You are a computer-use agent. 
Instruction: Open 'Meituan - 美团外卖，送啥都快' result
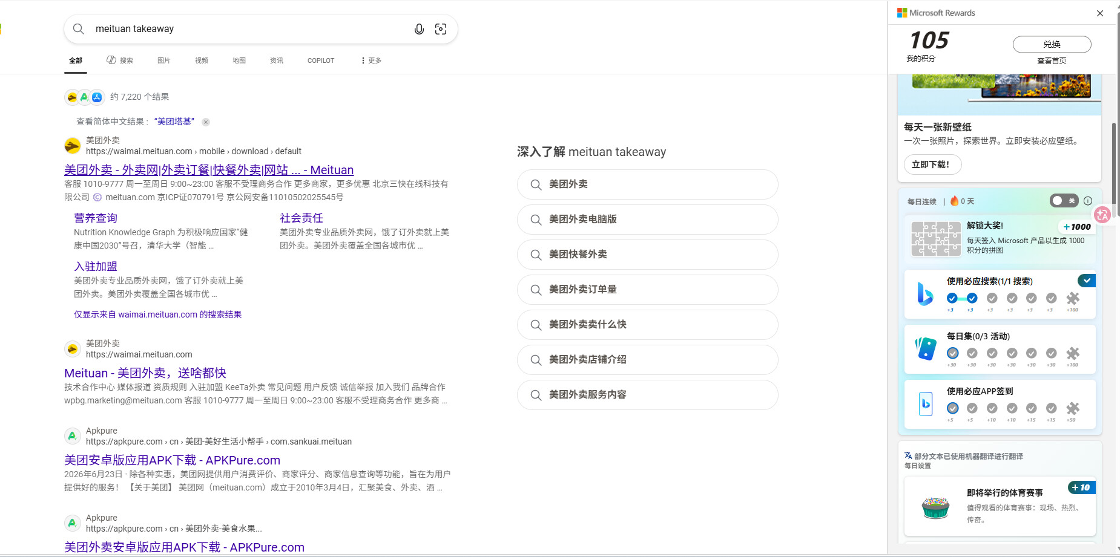145,373
